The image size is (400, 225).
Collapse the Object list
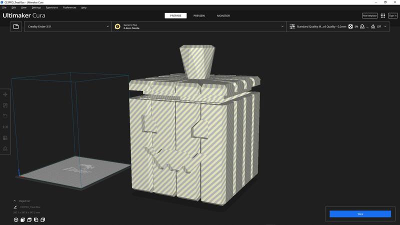point(14,201)
